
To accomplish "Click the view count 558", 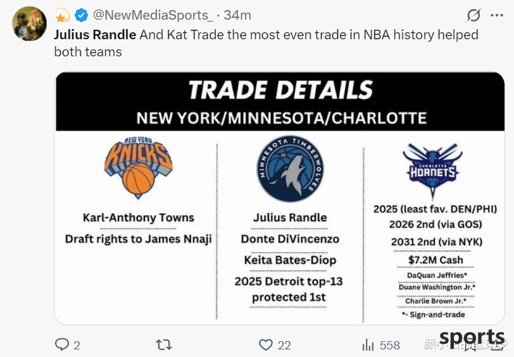I will (390, 345).
